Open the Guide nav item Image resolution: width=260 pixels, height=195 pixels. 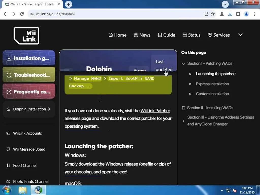click(167, 35)
